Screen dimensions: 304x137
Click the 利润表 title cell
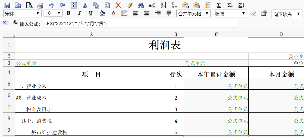pos(159,45)
